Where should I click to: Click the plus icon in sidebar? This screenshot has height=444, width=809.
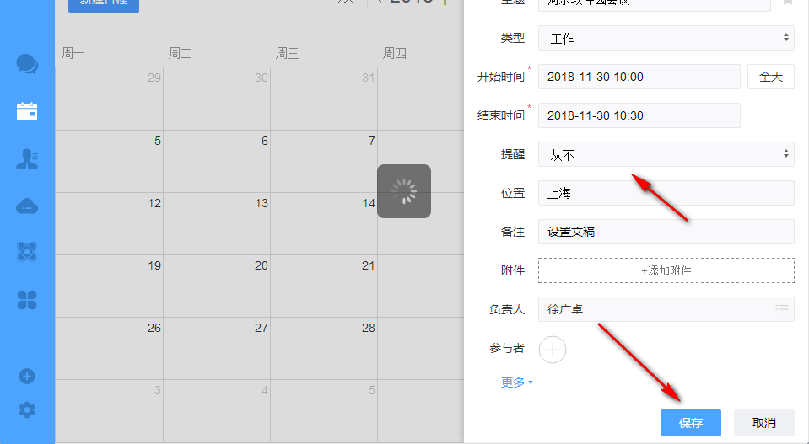tap(27, 376)
